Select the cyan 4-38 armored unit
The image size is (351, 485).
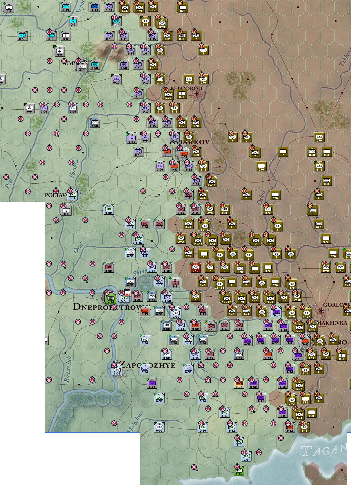coord(51,36)
